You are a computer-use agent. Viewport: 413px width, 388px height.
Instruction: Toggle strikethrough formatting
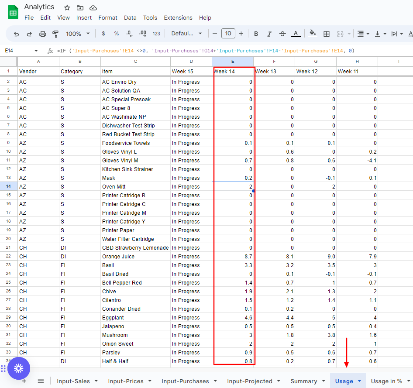tap(282, 34)
